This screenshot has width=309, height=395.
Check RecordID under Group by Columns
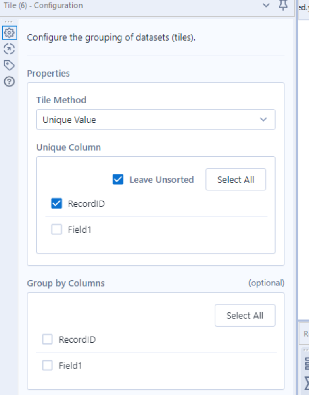48,340
